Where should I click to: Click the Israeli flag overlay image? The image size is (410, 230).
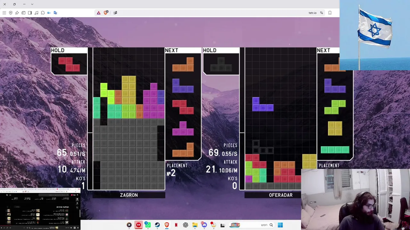click(x=375, y=35)
